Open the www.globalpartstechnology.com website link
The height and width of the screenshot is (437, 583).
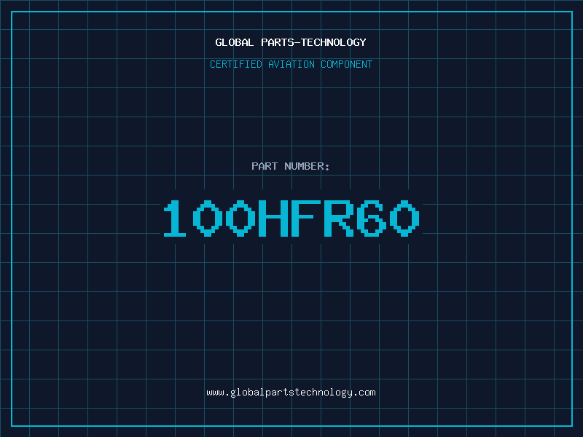[x=291, y=393]
